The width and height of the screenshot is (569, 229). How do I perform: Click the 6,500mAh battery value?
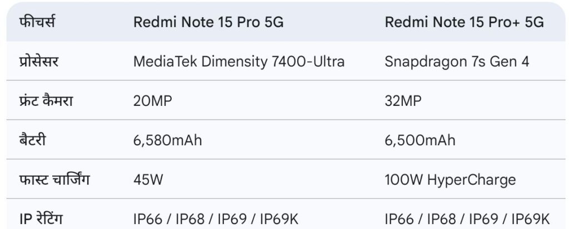(420, 140)
